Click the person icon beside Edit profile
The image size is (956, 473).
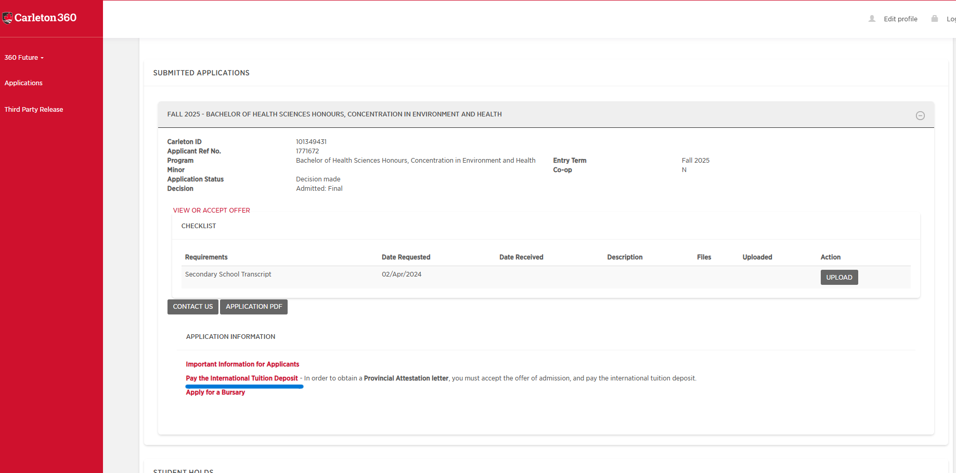[872, 19]
